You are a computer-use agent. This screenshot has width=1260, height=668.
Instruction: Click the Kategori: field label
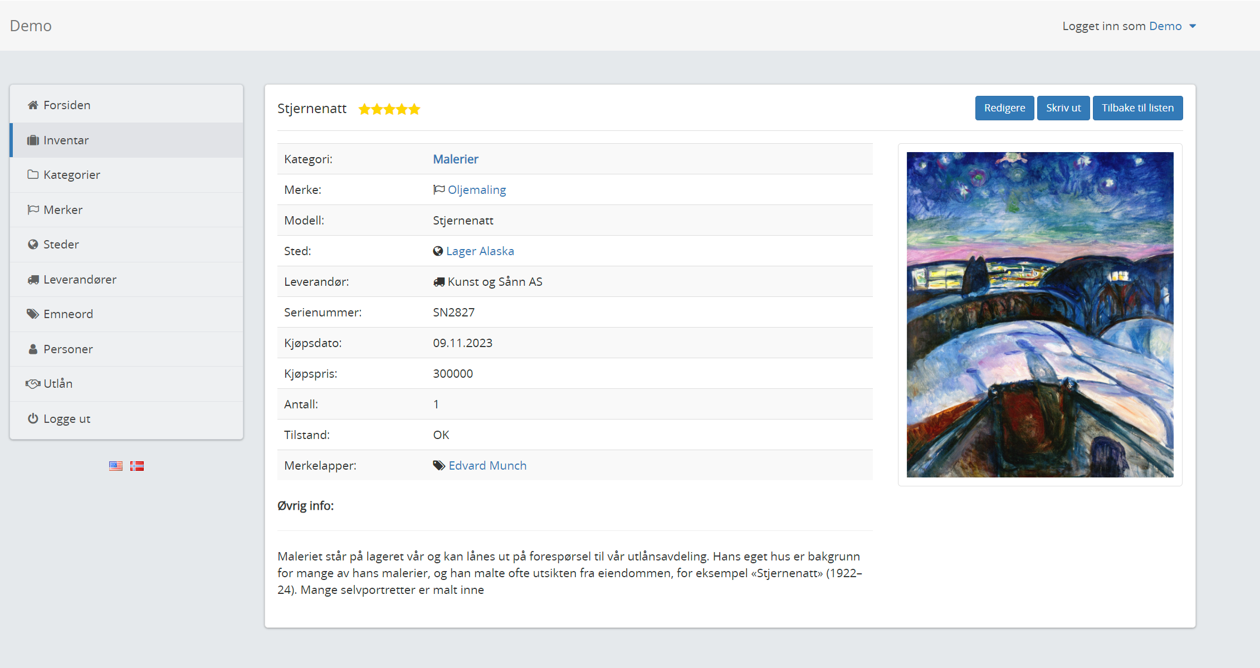coord(308,159)
